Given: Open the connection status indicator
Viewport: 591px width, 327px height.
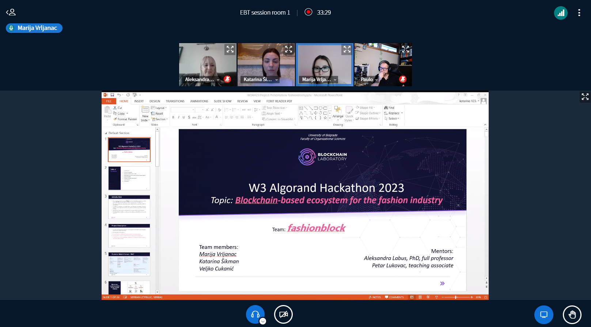Looking at the screenshot, I should pyautogui.click(x=561, y=13).
